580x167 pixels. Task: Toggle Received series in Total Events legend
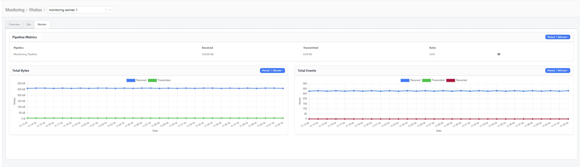(411, 80)
